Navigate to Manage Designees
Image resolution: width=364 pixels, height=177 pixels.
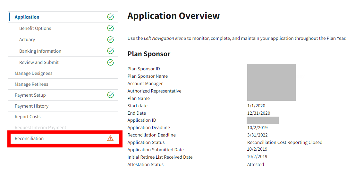33,73
